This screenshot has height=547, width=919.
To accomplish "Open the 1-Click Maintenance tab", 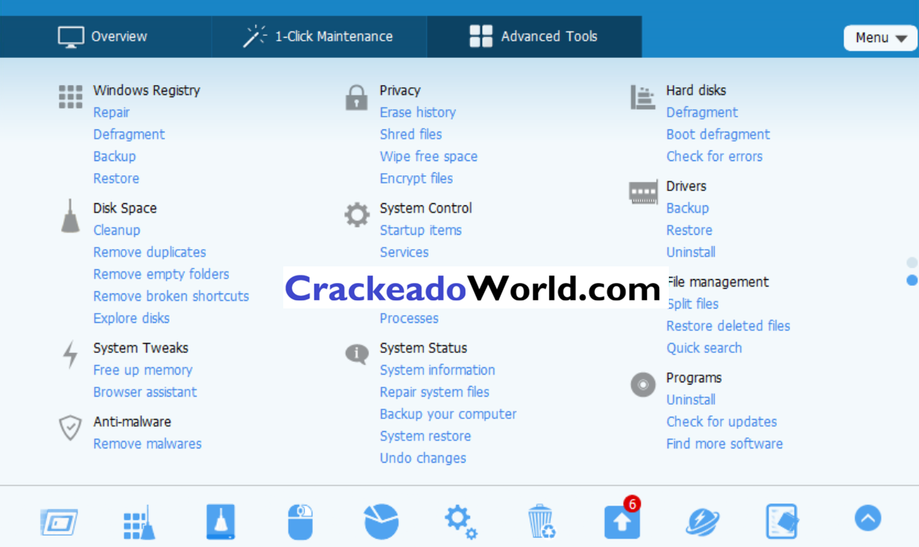I will click(x=319, y=36).
